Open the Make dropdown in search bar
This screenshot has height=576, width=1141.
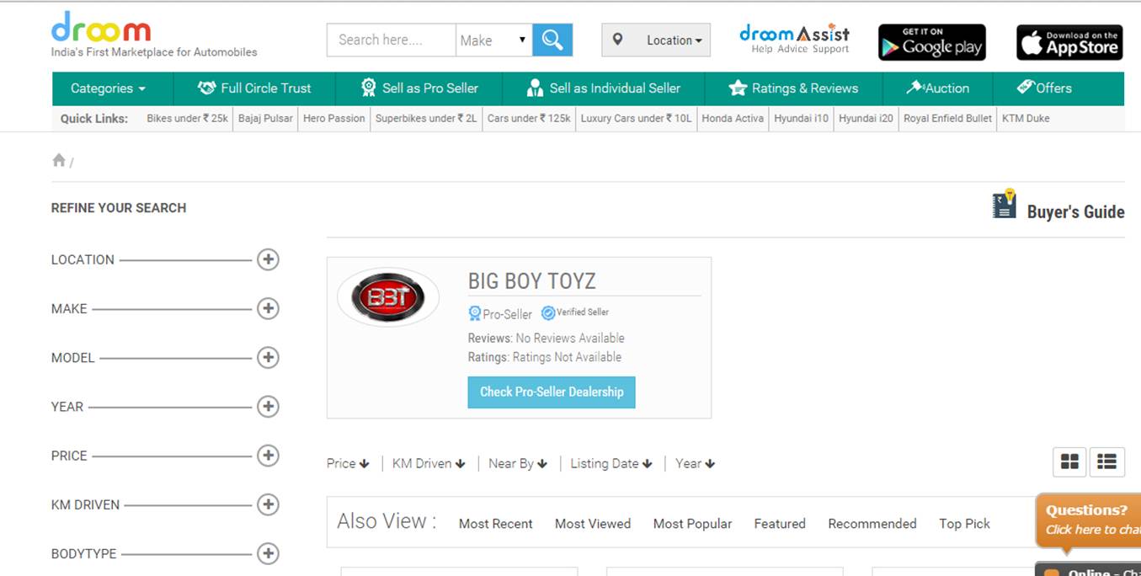[x=493, y=40]
